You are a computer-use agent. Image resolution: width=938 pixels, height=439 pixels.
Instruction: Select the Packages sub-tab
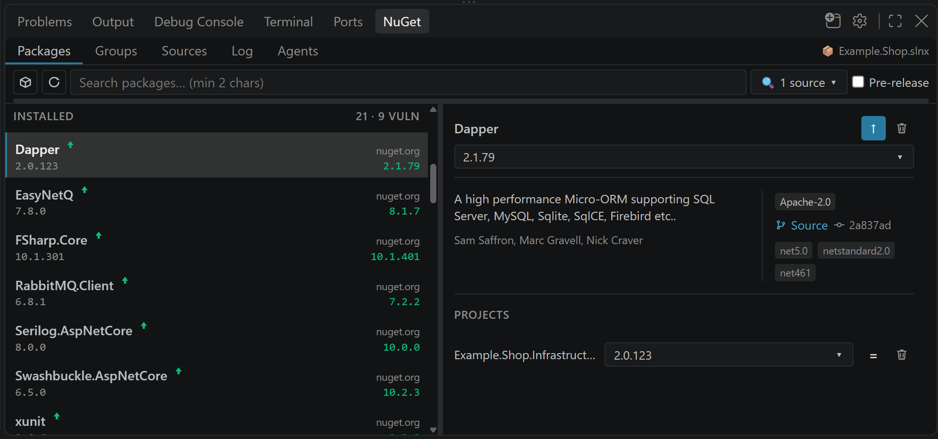click(x=44, y=51)
